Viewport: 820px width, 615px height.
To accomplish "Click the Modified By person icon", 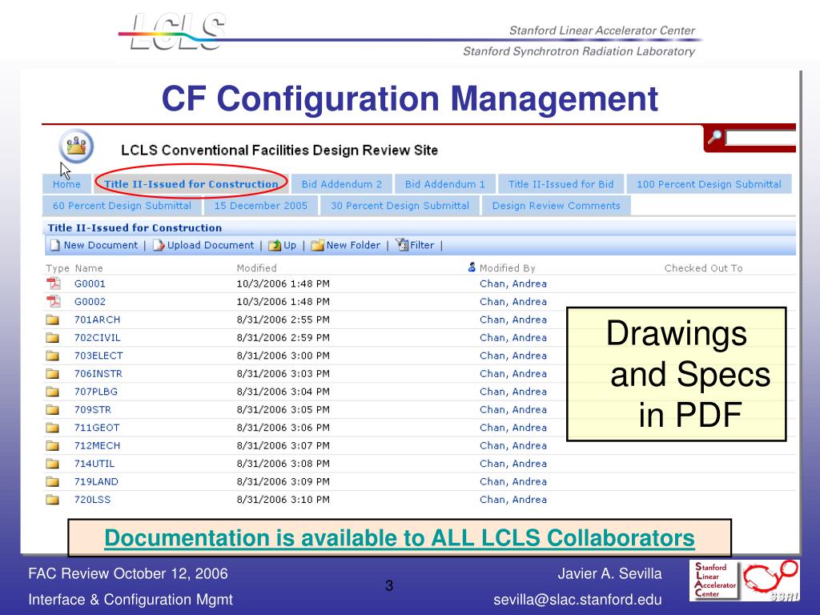I will point(472,267).
